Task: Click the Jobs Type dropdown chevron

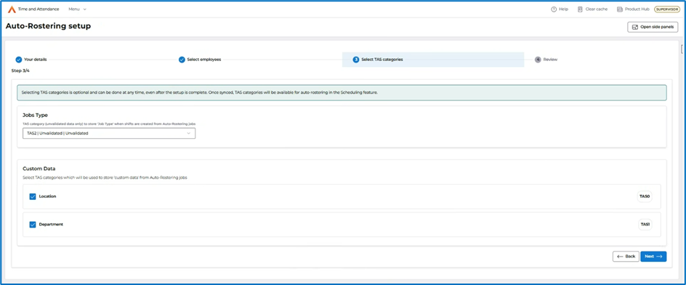Action: tap(188, 134)
